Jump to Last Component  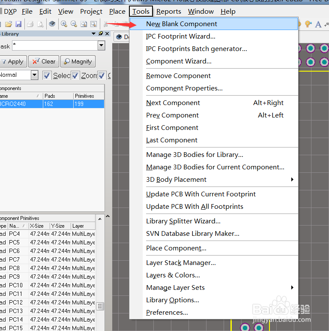[x=214, y=140]
